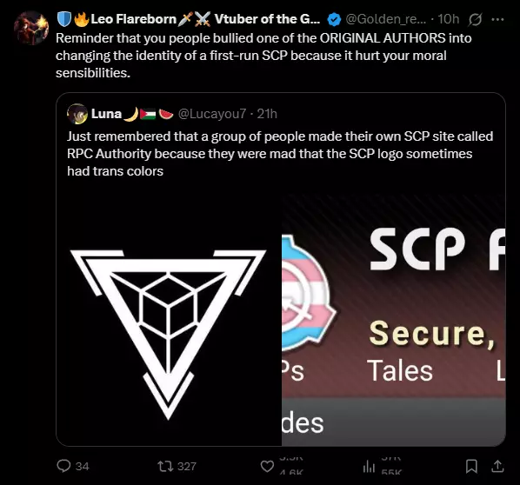The image size is (520, 485).
Task: Click the 327 repost count
Action: click(187, 467)
